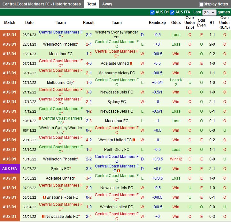Click the Match column header
Screen dimensions: 231x222
(x=10, y=23)
